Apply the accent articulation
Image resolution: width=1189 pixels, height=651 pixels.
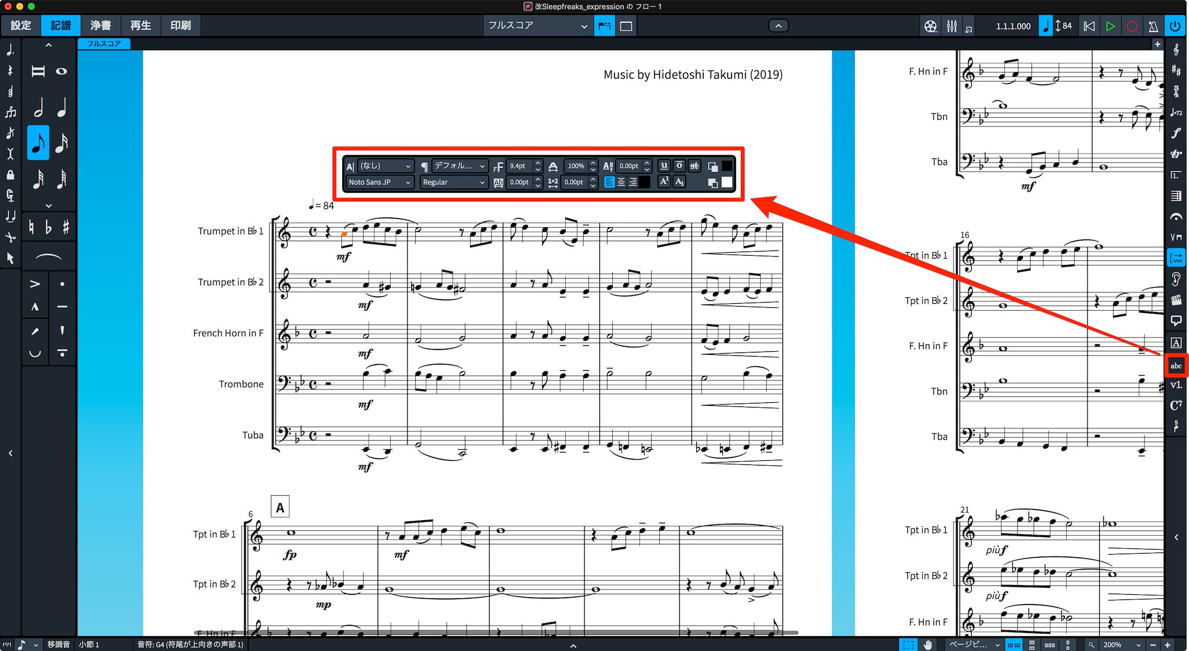tap(35, 284)
